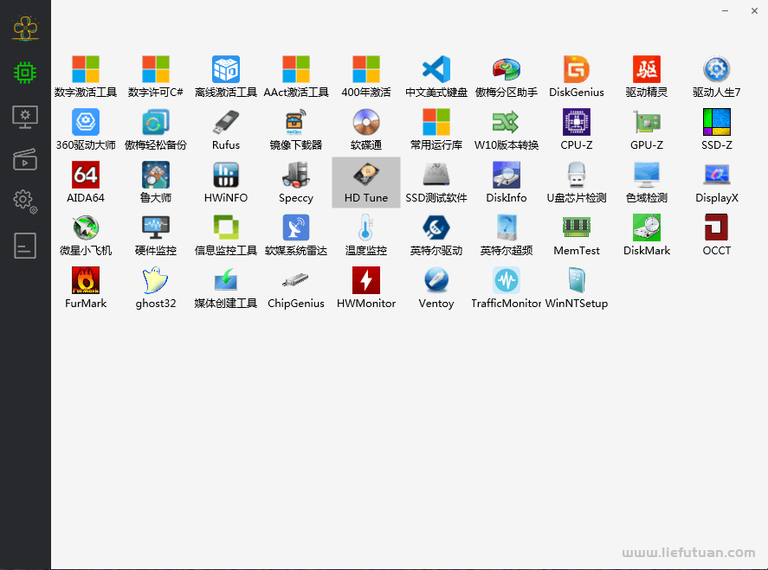This screenshot has width=768, height=570.
Task: Launch 软碟通 disc tool
Action: 366,130
